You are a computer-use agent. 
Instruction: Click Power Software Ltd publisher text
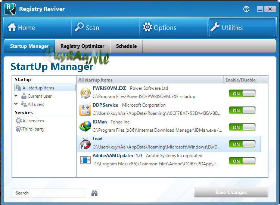(x=149, y=88)
